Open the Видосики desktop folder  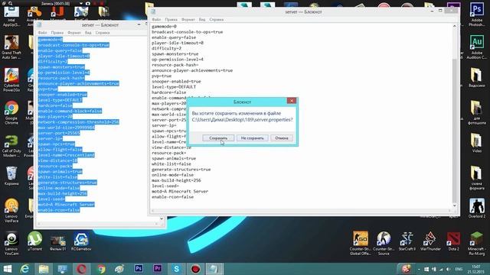[x=476, y=77]
